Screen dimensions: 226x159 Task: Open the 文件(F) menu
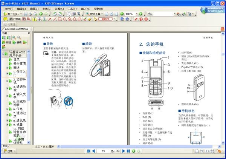9,9
